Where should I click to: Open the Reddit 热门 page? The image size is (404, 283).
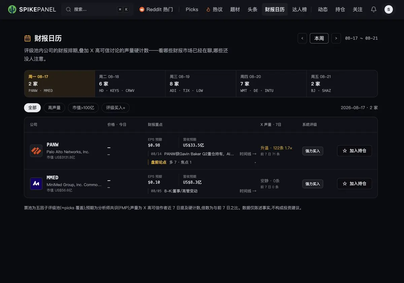coord(156,9)
